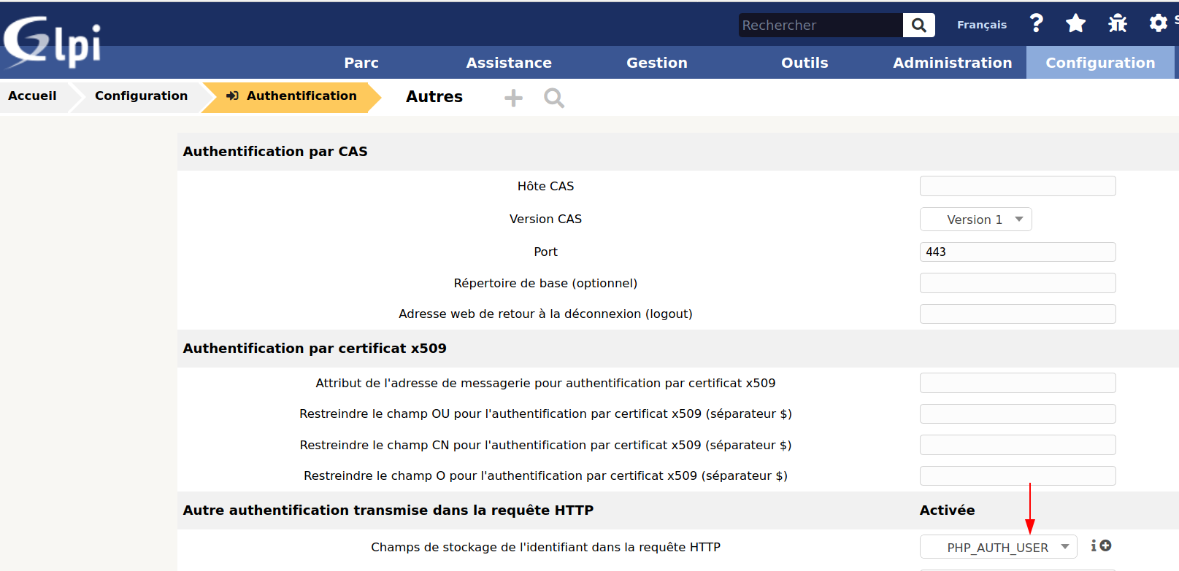Click the bug debug mode icon
The width and height of the screenshot is (1179, 571).
pos(1117,23)
